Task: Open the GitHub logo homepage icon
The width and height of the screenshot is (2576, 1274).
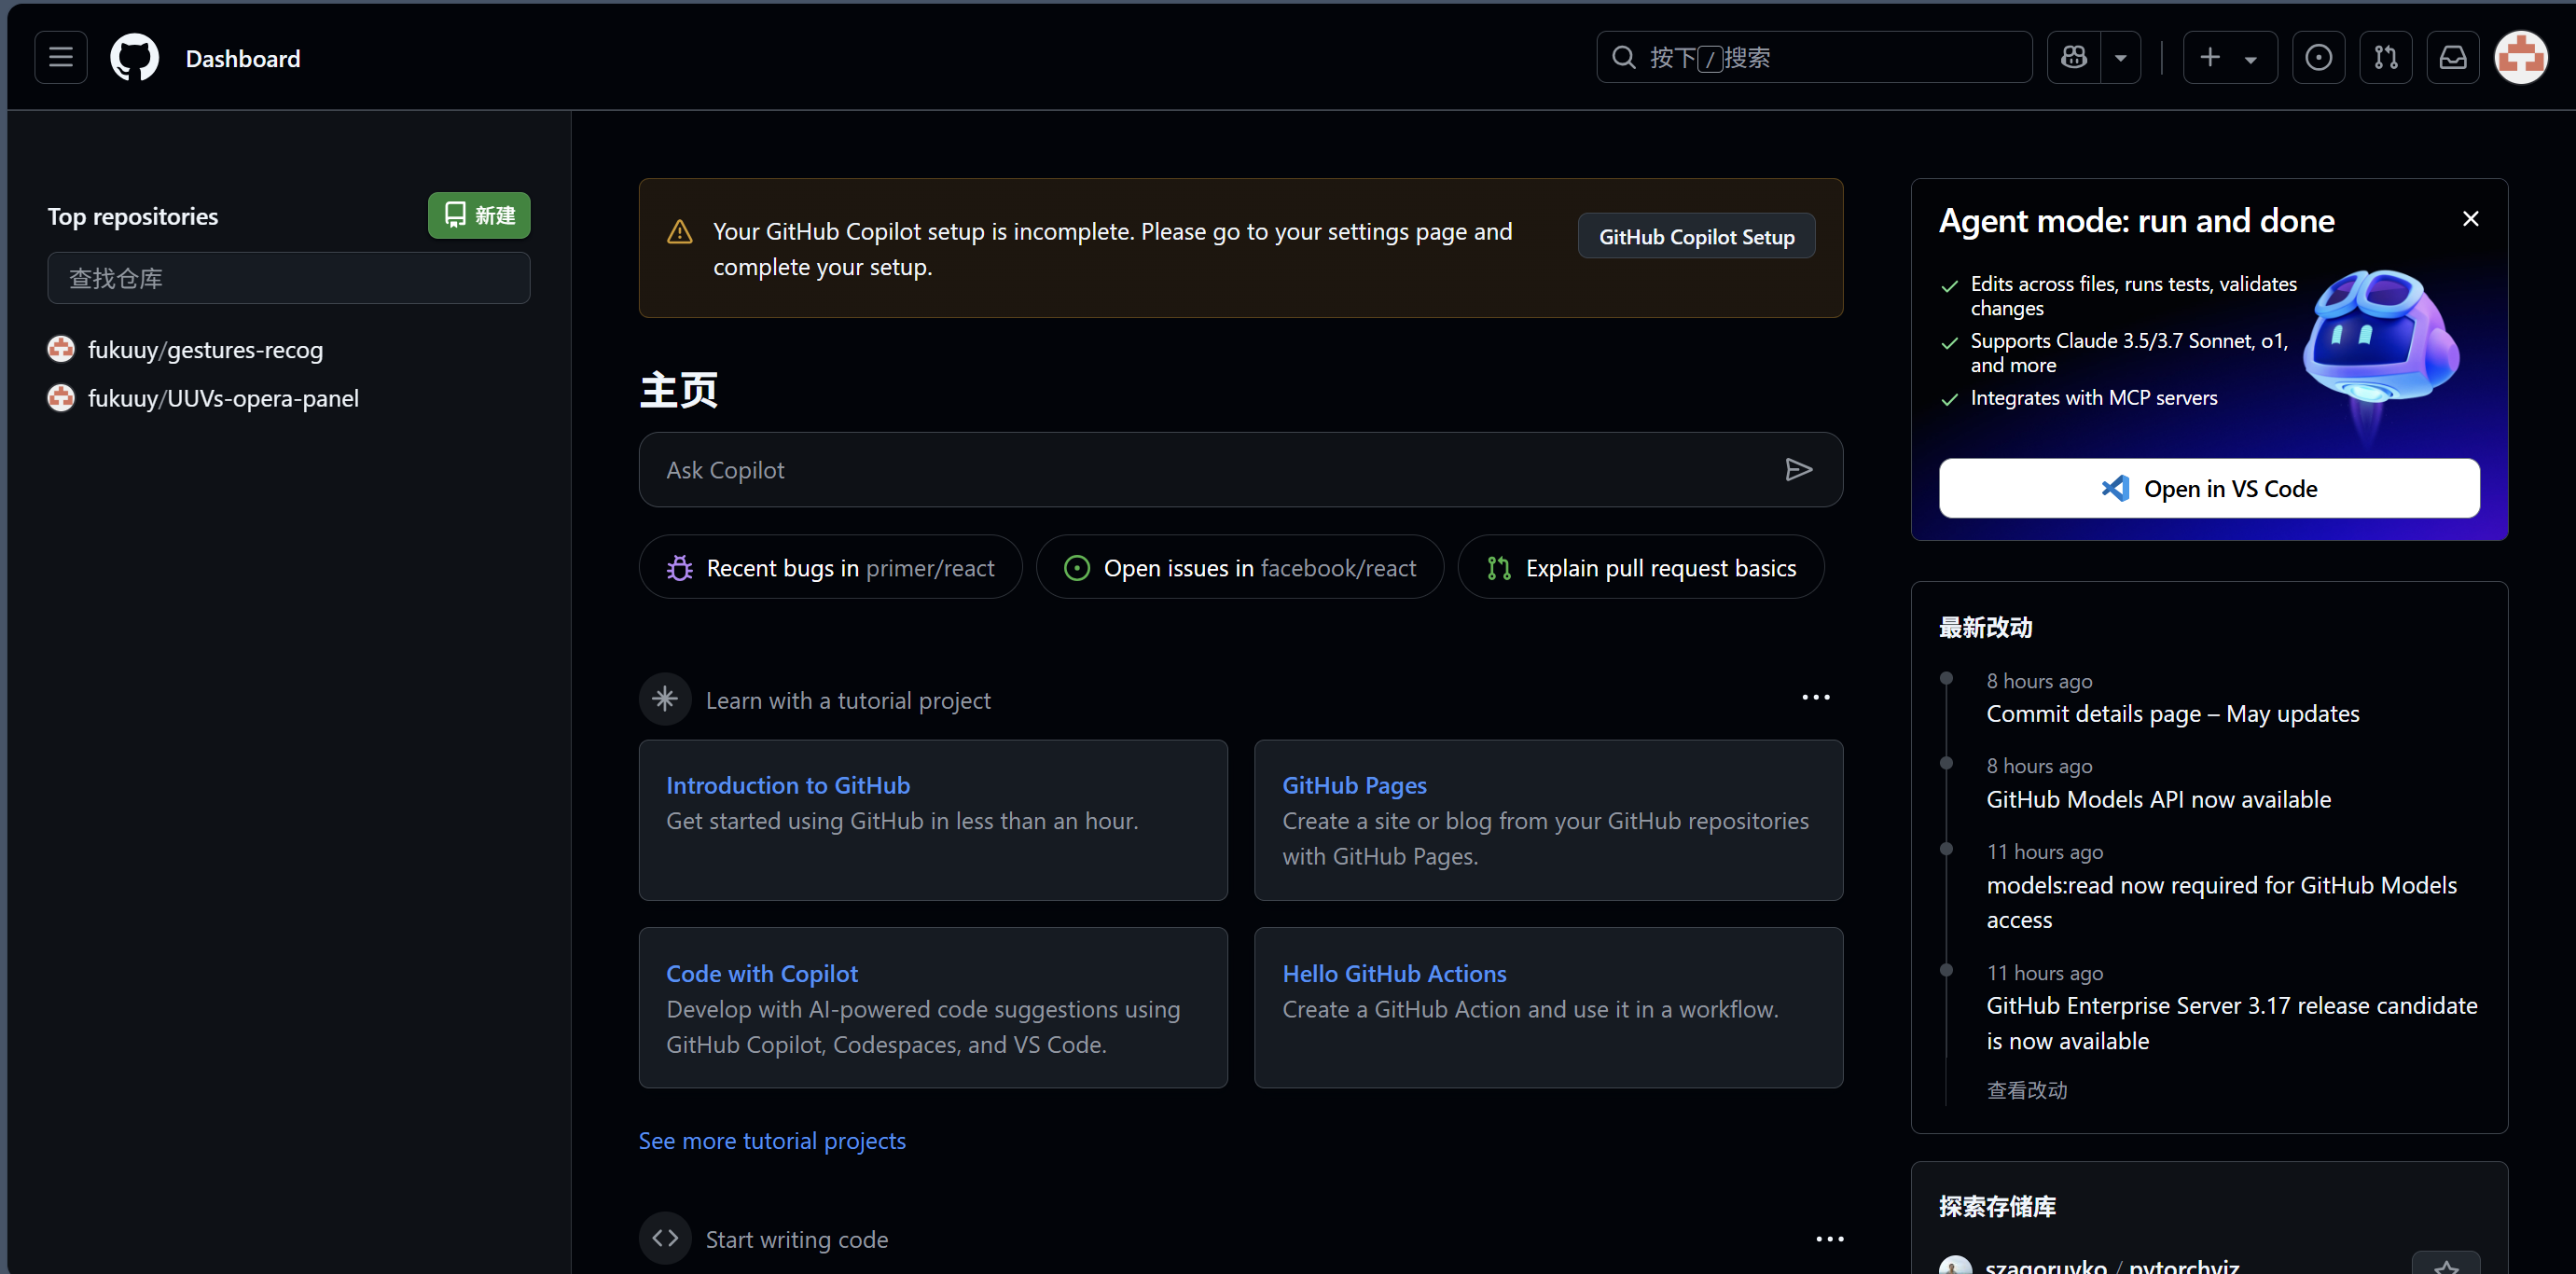Action: [134, 57]
